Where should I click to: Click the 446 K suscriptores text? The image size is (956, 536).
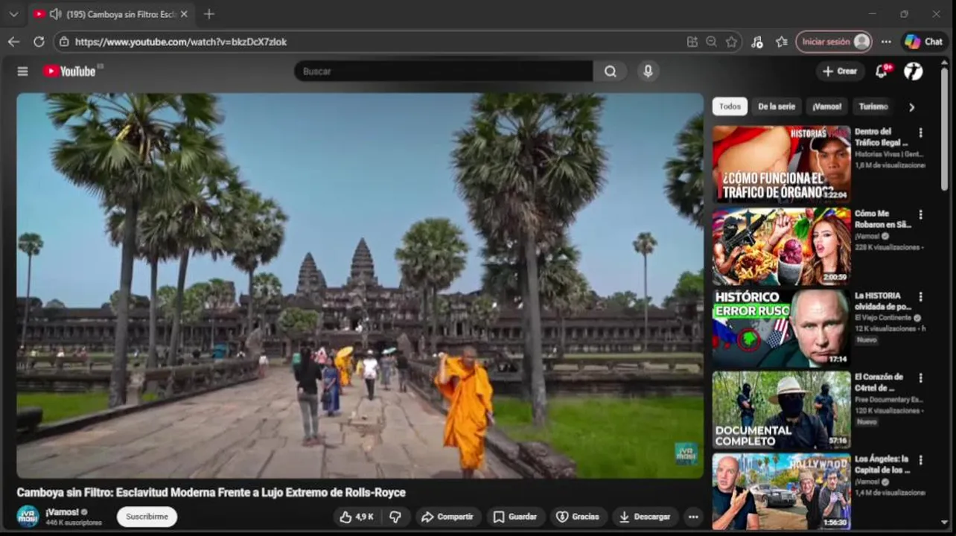pos(74,523)
